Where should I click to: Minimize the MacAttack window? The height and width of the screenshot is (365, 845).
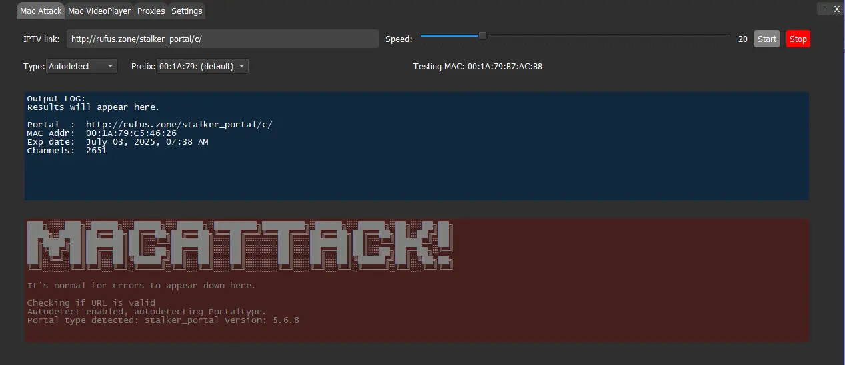coord(824,9)
